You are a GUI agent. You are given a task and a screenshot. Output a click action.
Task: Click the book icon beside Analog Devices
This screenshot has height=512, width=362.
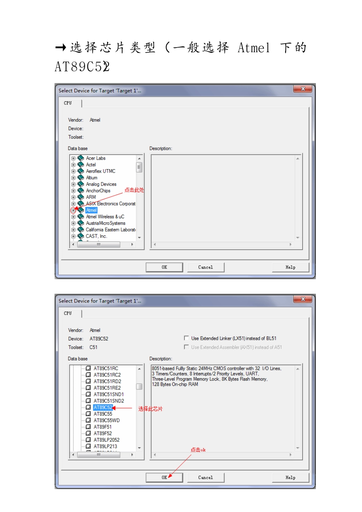click(x=81, y=184)
